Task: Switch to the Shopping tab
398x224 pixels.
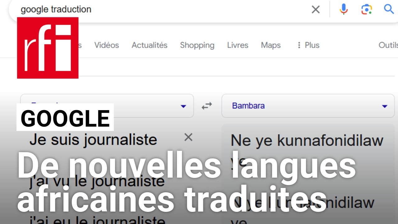Action: [x=197, y=45]
